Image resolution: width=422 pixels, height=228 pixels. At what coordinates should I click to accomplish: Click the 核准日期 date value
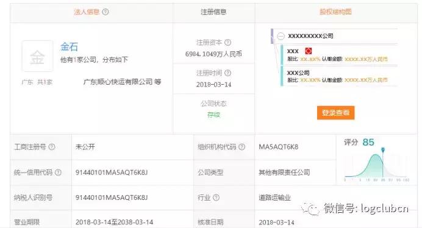click(276, 223)
